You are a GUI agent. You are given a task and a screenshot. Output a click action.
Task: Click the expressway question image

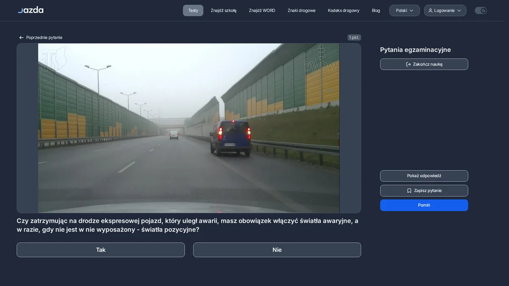coord(189,128)
